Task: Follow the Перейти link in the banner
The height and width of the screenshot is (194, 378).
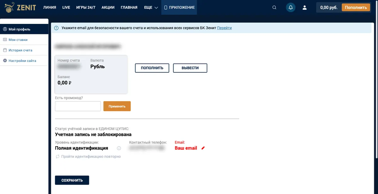Action: (x=224, y=28)
